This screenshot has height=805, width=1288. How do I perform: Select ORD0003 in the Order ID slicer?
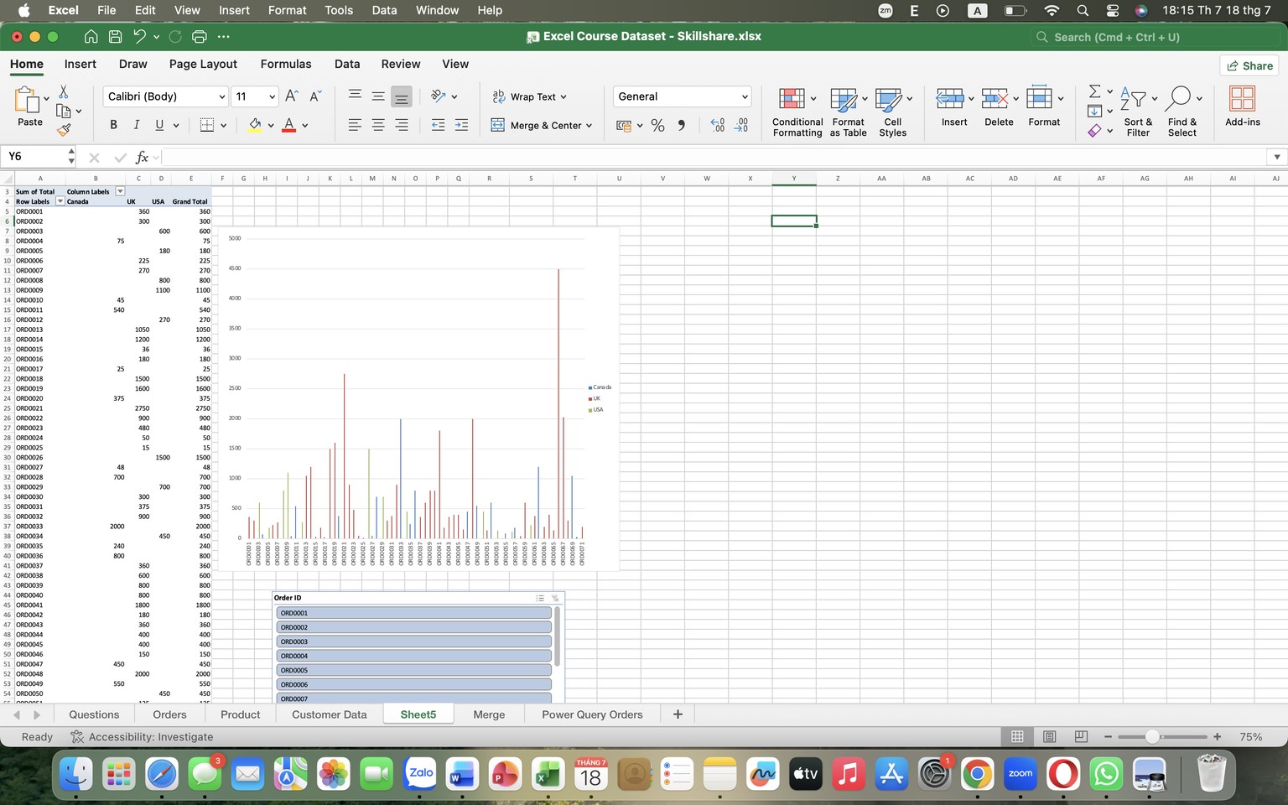tap(413, 641)
